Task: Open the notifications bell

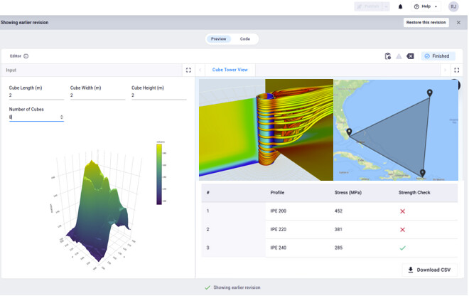Action: point(400,6)
